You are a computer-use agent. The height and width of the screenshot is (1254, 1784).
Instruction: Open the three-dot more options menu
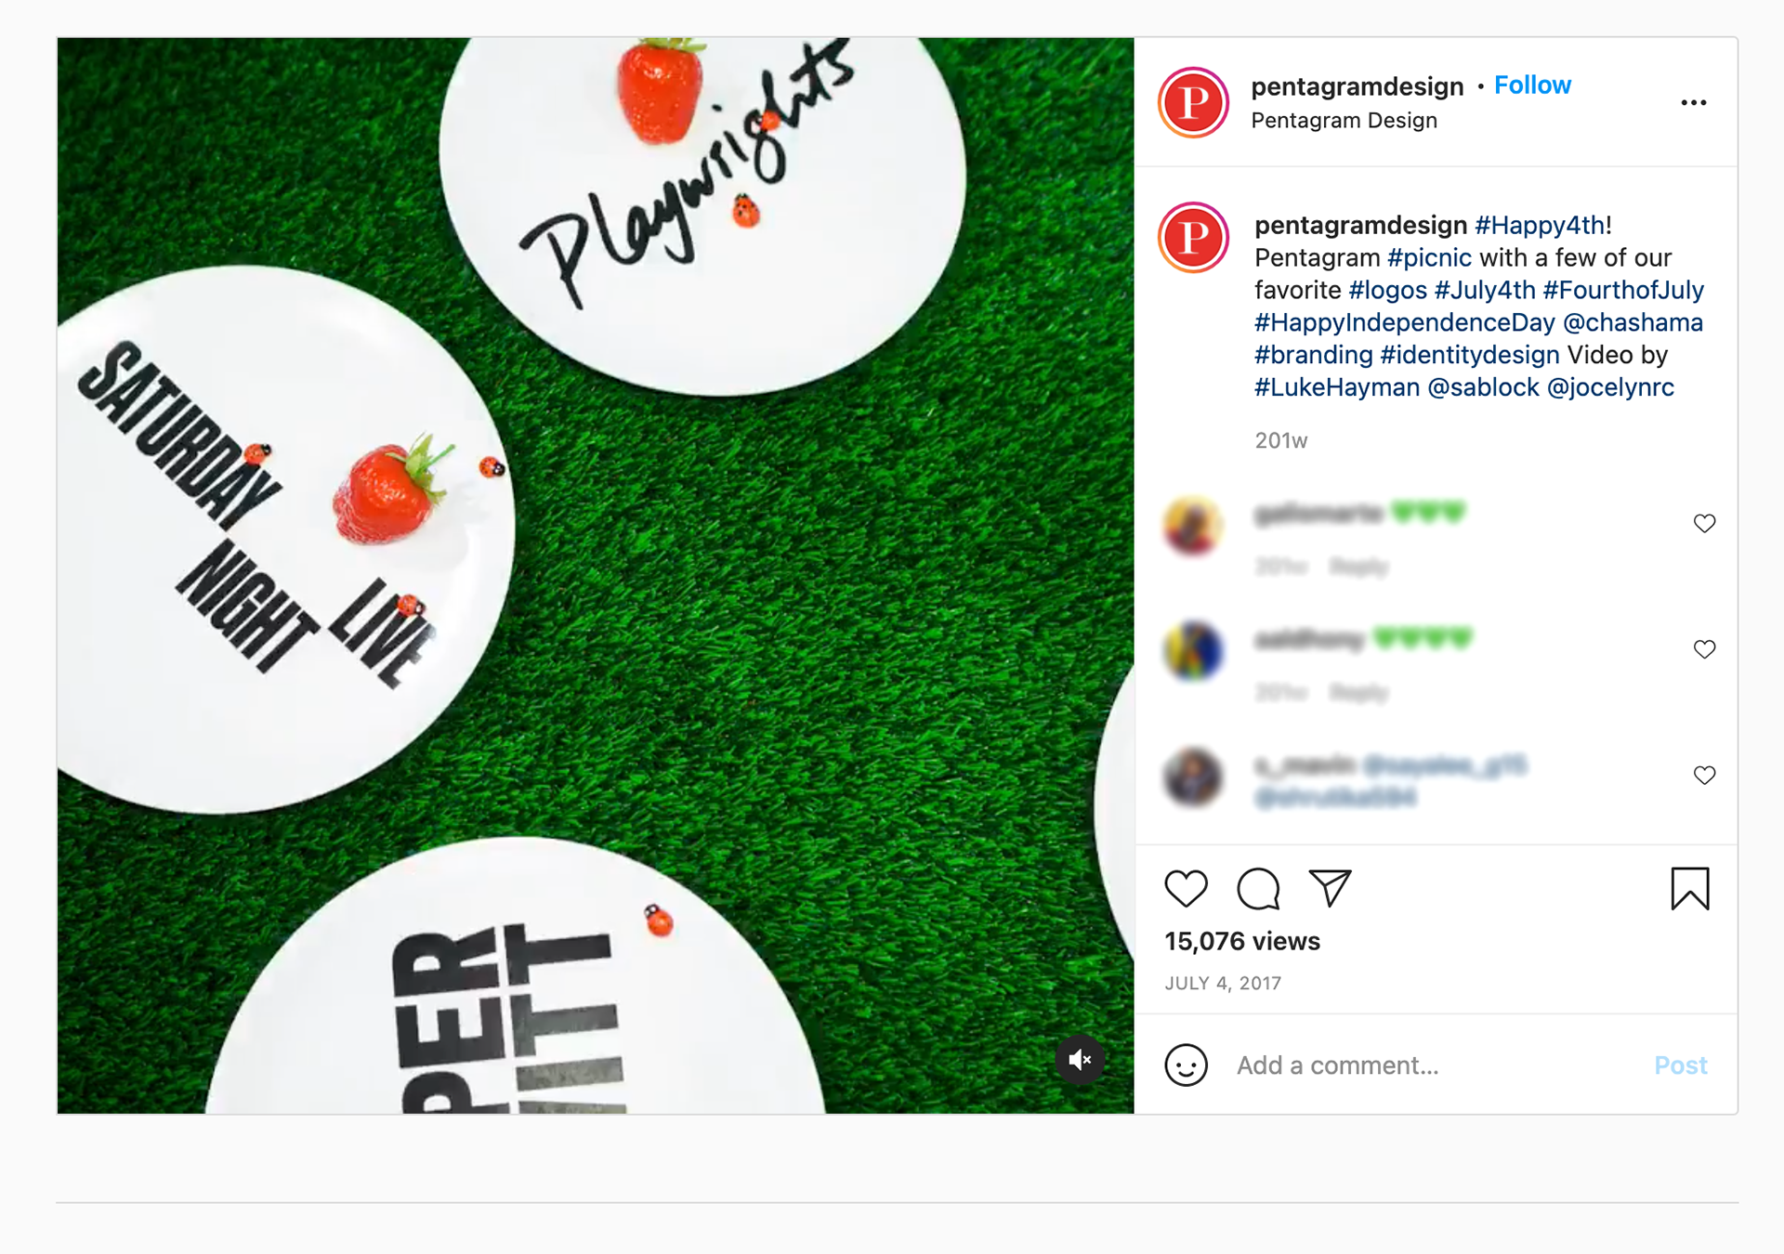coord(1694,103)
